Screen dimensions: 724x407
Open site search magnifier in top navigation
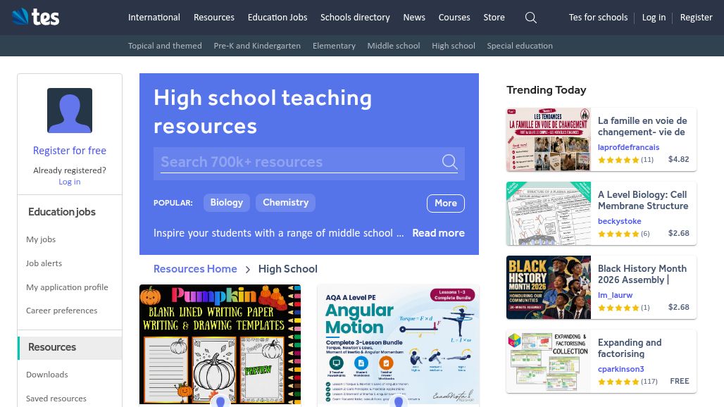coord(531,18)
